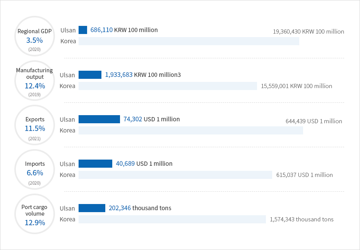
Task: Click Korea's light Port cargo volume bar
Action: [172, 219]
